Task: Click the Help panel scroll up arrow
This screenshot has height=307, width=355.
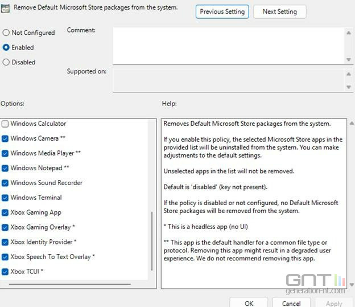Action: [352, 124]
